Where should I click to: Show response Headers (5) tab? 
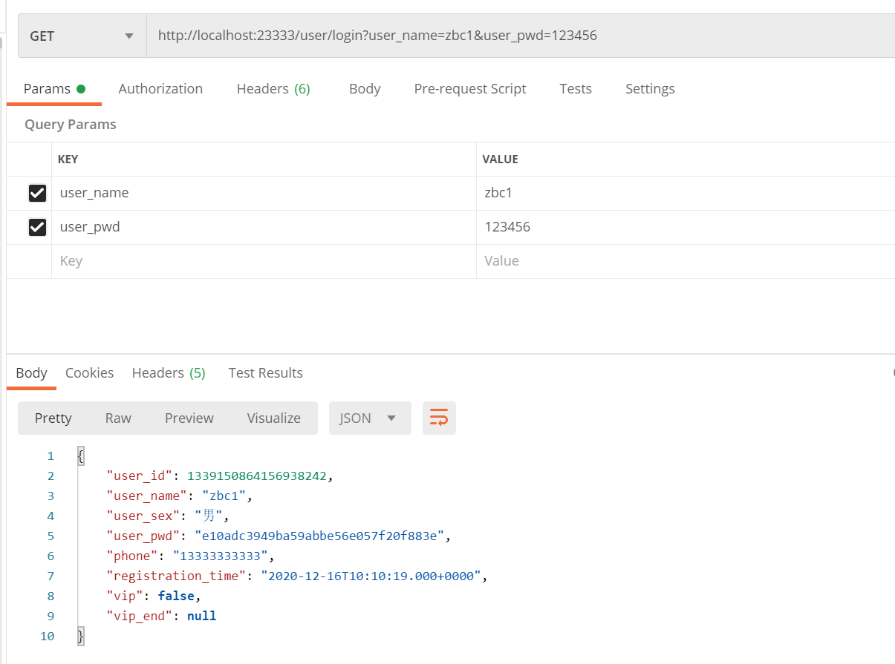169,373
